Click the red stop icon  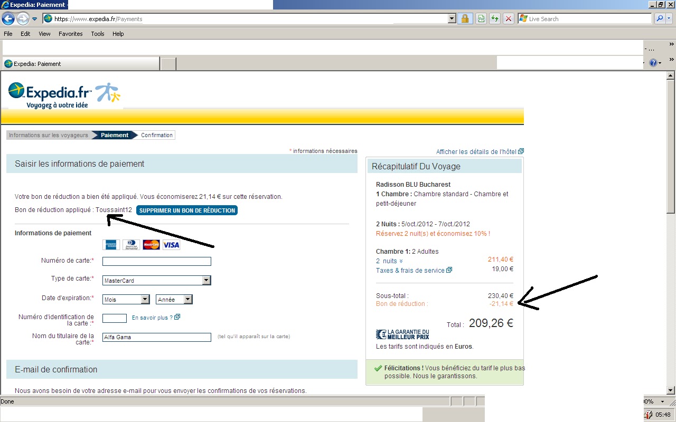click(x=509, y=18)
